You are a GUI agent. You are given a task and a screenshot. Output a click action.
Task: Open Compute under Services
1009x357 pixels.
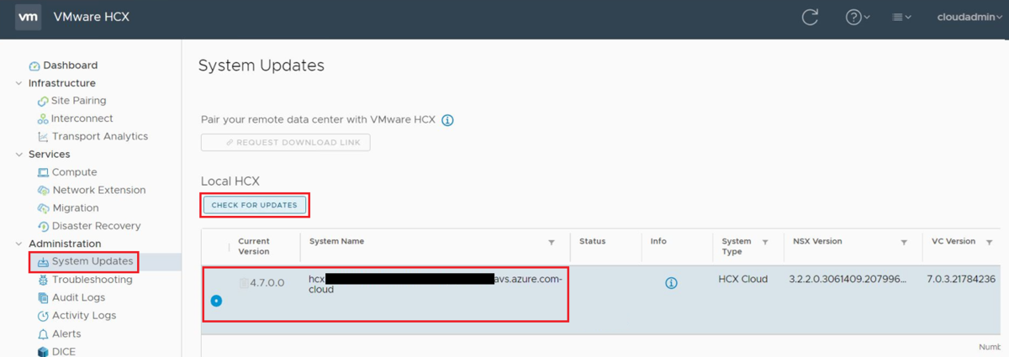pyautogui.click(x=75, y=172)
